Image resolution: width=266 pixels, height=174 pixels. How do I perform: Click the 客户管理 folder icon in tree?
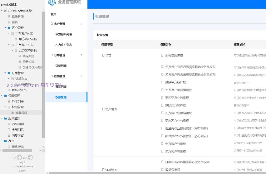click(9, 28)
